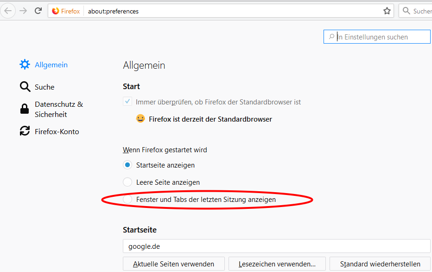Image resolution: width=432 pixels, height=272 pixels.
Task: Click the Firefox-Konto sync icon
Action: pos(25,131)
